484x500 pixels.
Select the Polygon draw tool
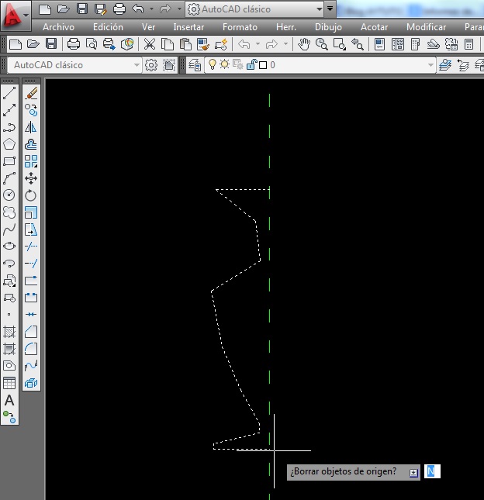(x=9, y=144)
